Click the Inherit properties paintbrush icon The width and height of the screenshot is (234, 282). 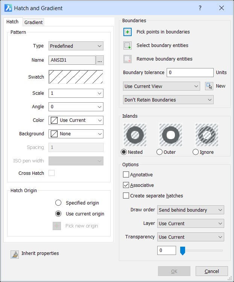tap(15, 254)
